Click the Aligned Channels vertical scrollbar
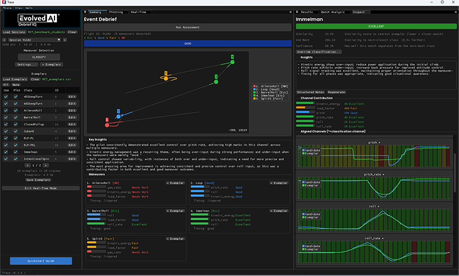This screenshot has height=276, width=459. click(x=454, y=172)
